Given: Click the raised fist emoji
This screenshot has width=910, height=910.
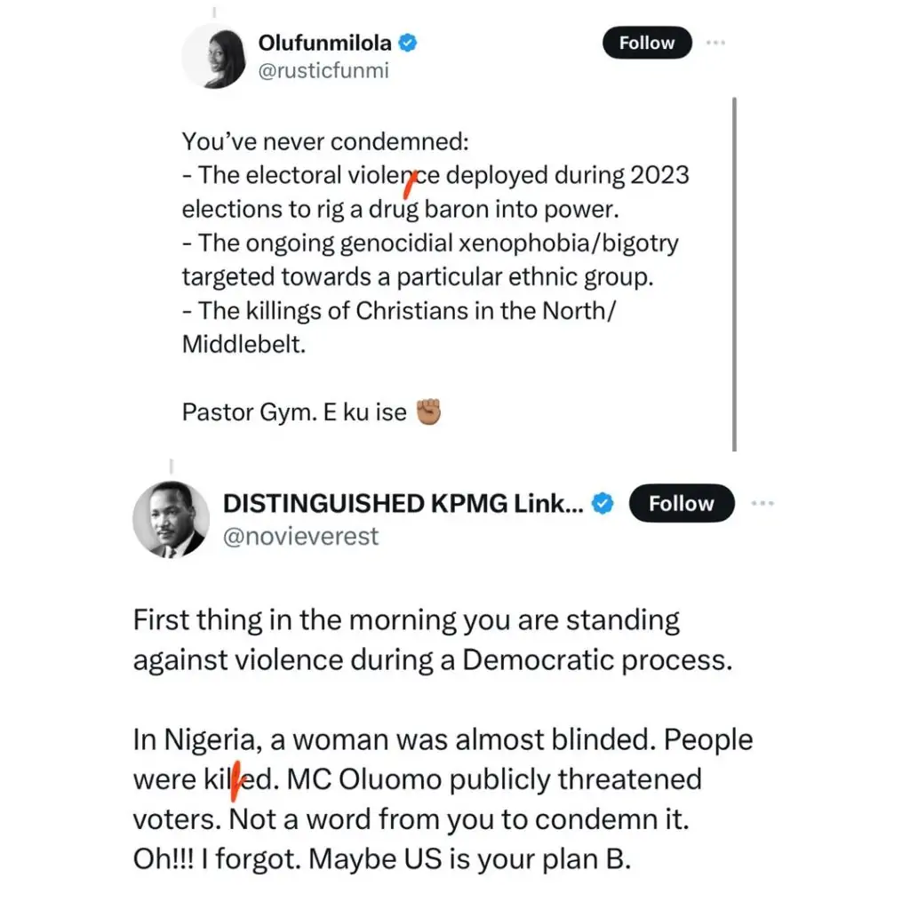Looking at the screenshot, I should [428, 412].
